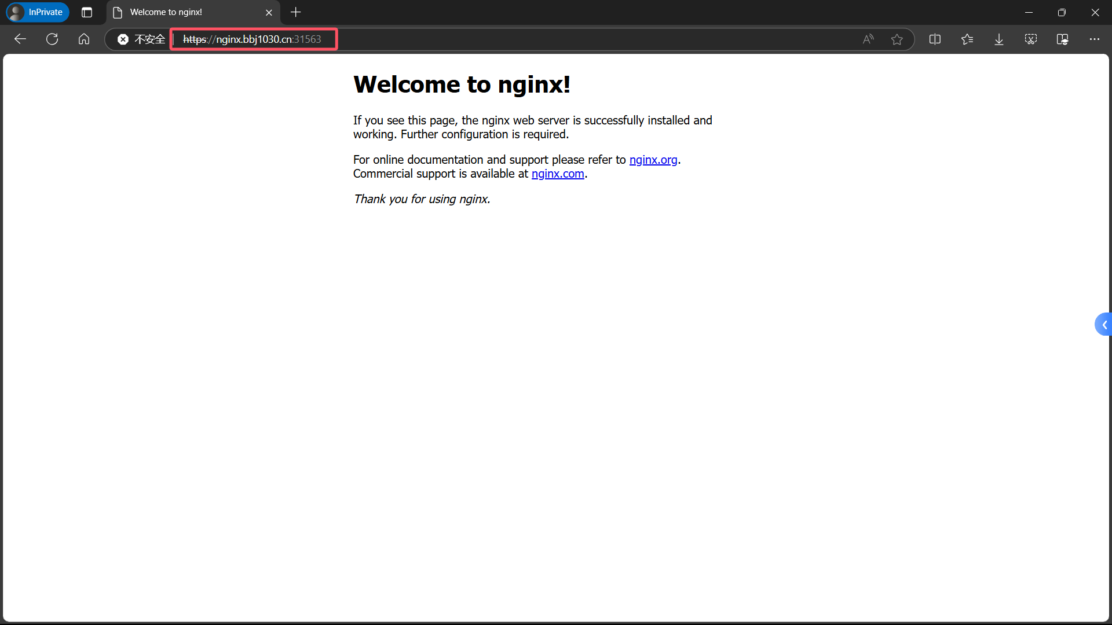Click the screenshot capture icon
This screenshot has width=1112, height=625.
tap(1031, 39)
